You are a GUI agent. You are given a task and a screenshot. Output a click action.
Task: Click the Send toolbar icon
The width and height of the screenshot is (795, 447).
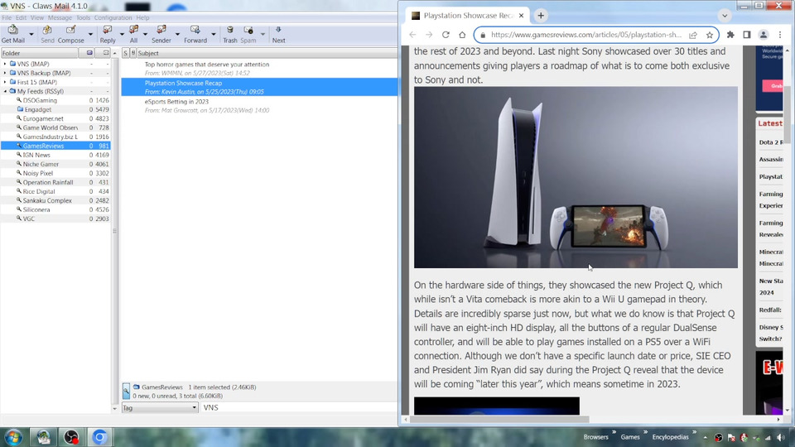47,34
